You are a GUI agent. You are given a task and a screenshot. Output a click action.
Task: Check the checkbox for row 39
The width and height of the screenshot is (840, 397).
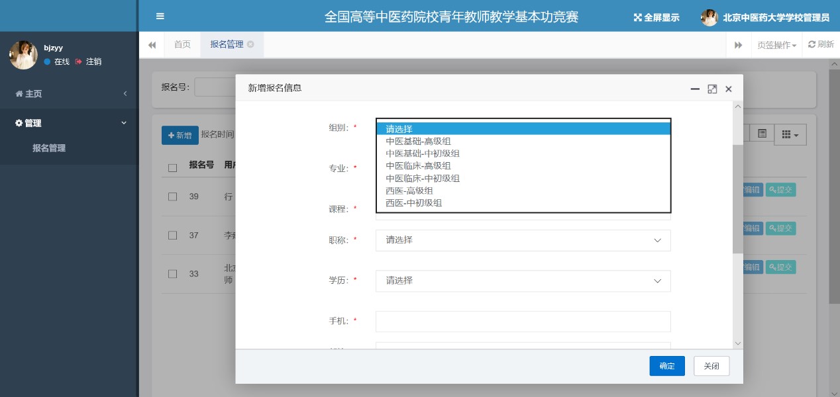172,197
